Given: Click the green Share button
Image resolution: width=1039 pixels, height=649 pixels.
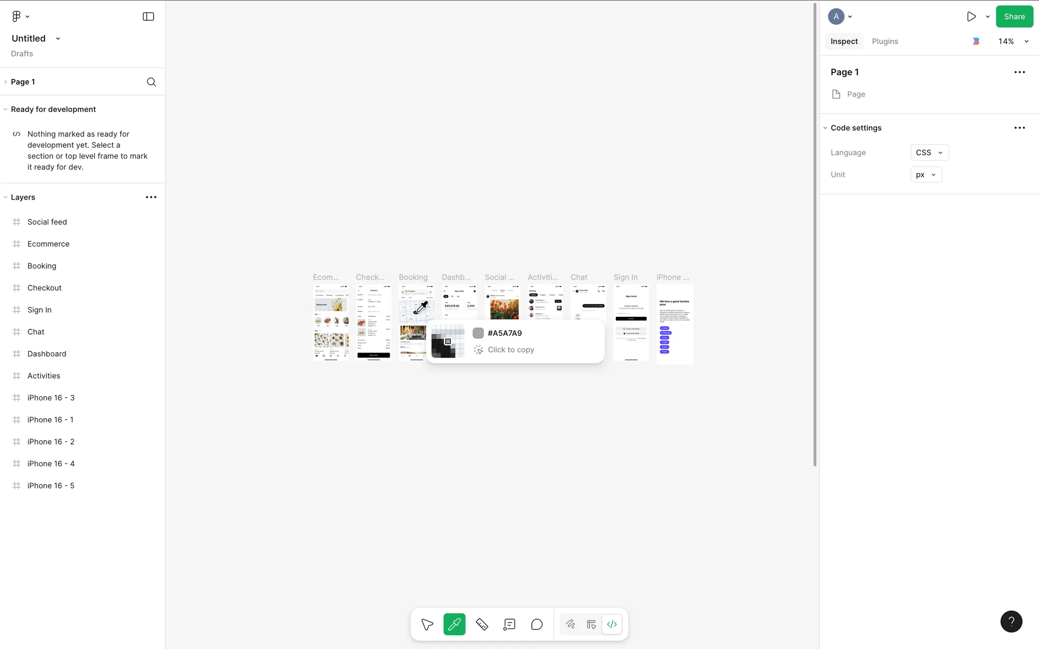Looking at the screenshot, I should click(x=1014, y=17).
